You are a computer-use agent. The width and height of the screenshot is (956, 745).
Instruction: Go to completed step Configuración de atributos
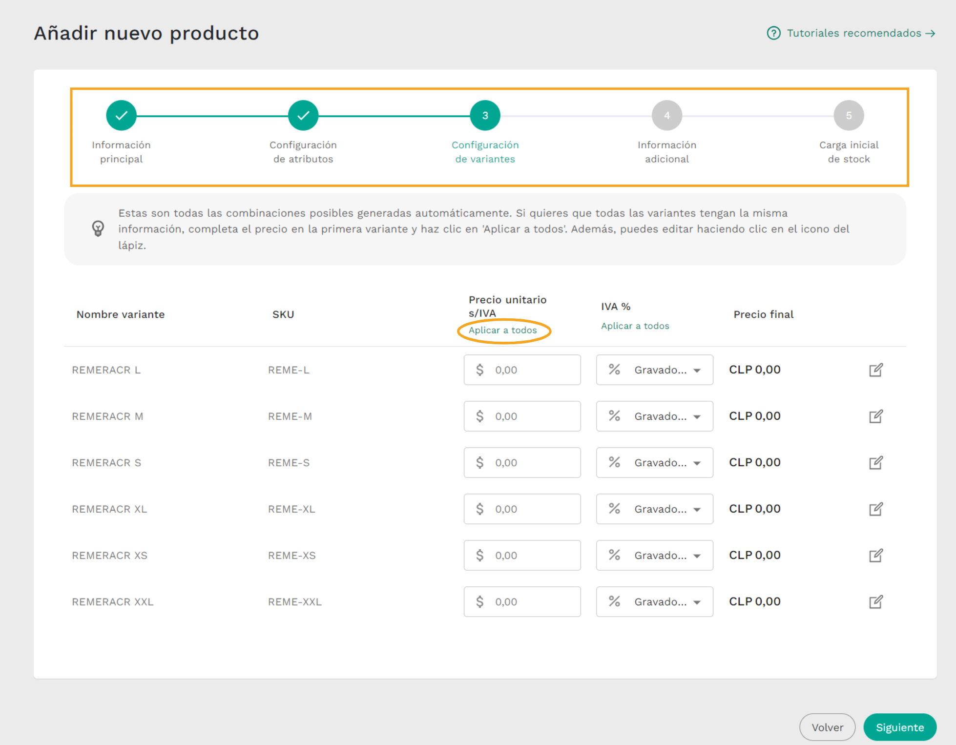303,116
